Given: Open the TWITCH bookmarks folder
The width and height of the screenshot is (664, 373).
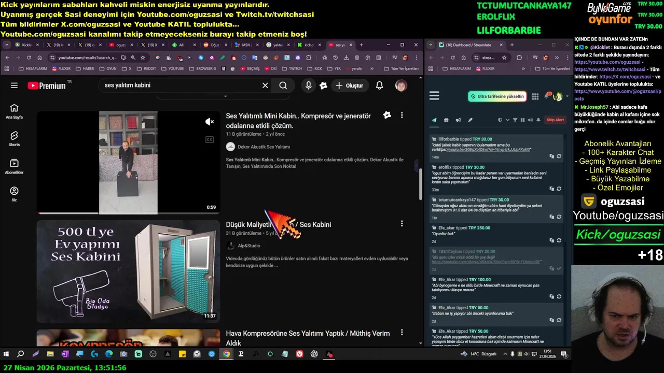Looking at the screenshot, I should (291, 68).
